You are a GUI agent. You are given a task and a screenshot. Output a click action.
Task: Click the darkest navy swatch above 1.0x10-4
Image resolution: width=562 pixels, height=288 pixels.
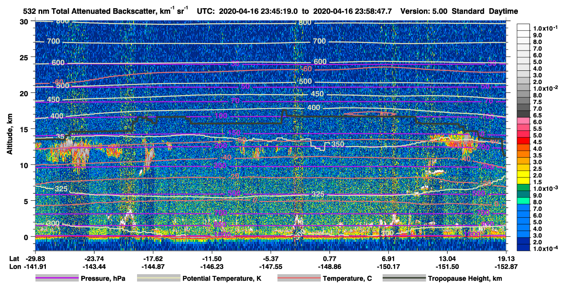pyautogui.click(x=523, y=247)
